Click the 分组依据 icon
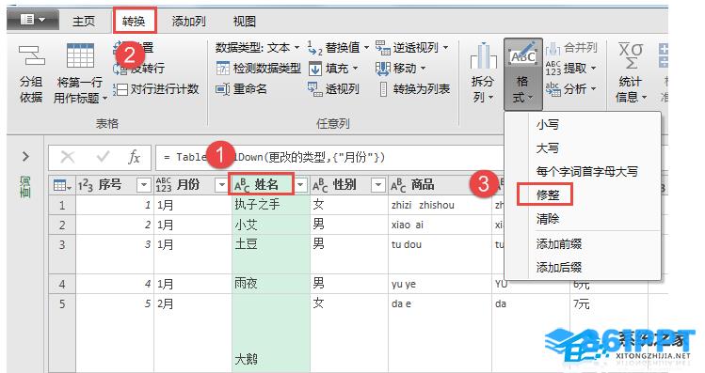Screen dimensions: 705x373 point(31,56)
